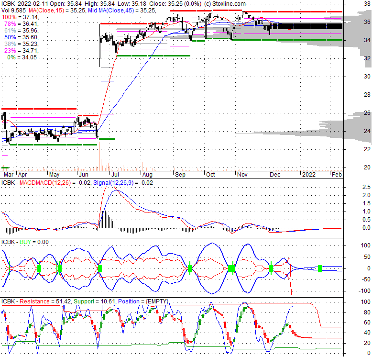This screenshot has height=357, width=372.
Task: Click the '0% = 34.05' retracement level label
Action: (x=22, y=57)
